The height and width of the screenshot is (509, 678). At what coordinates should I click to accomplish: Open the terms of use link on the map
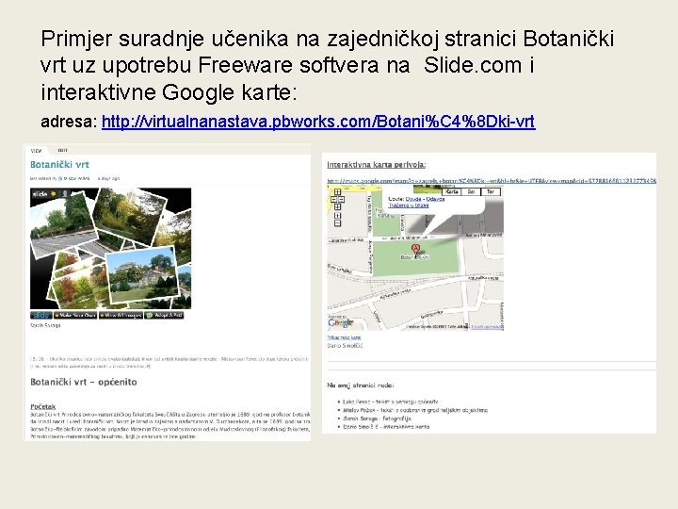click(x=488, y=327)
